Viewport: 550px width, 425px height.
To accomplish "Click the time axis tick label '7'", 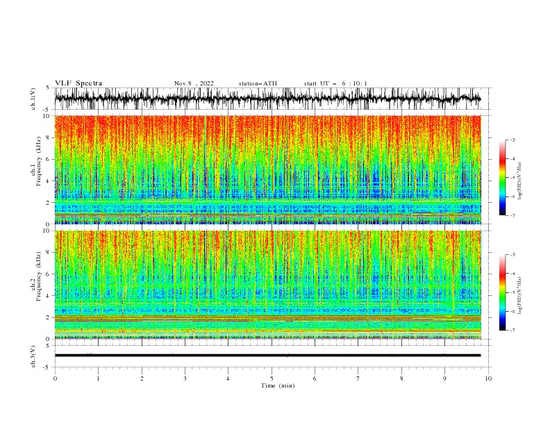I will tap(358, 378).
